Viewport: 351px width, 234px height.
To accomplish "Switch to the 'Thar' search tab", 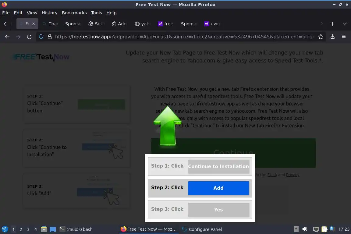I will 50,24.
